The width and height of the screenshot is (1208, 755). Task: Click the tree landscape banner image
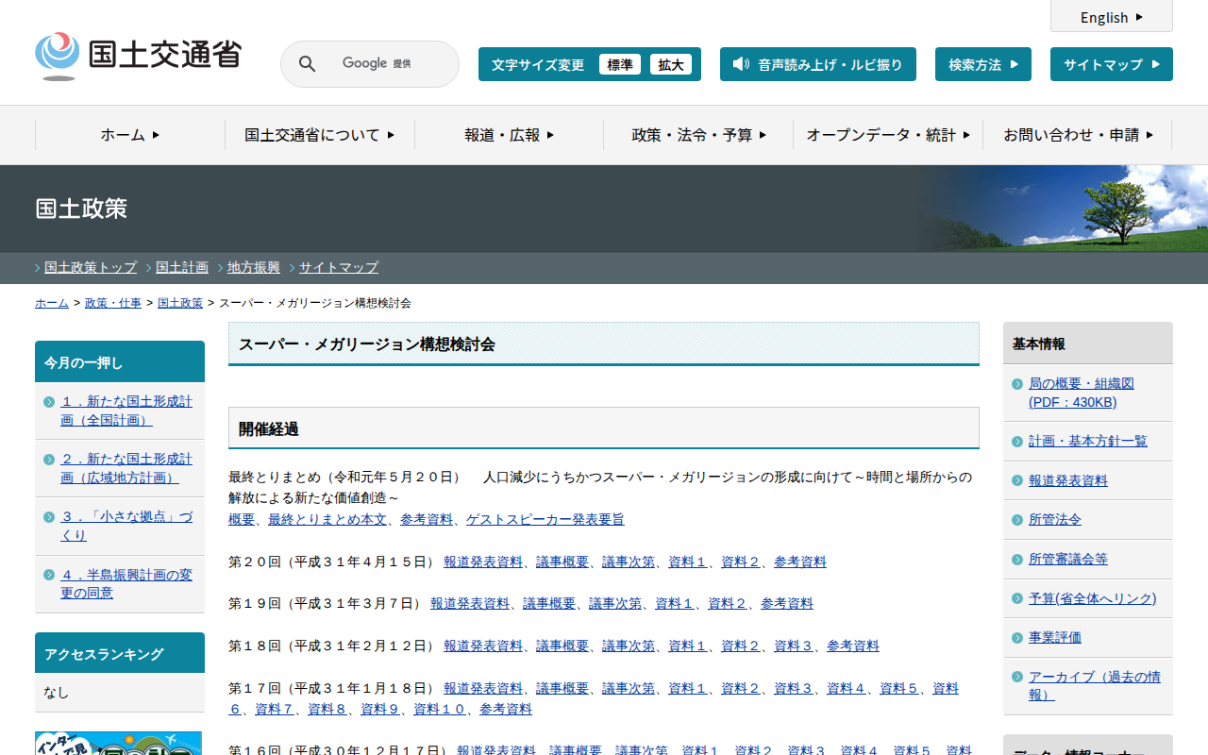tap(1066, 209)
